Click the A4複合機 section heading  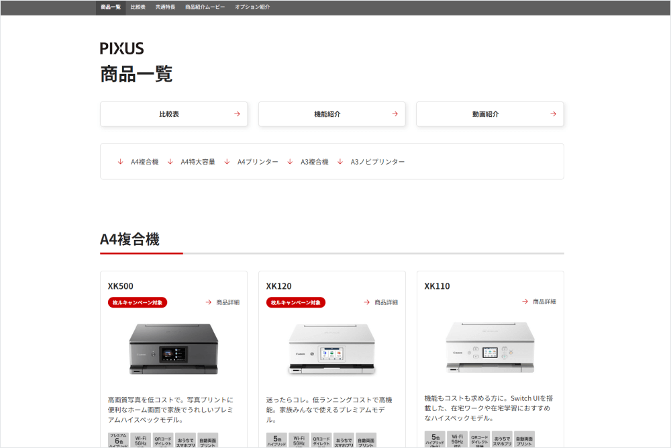click(130, 239)
